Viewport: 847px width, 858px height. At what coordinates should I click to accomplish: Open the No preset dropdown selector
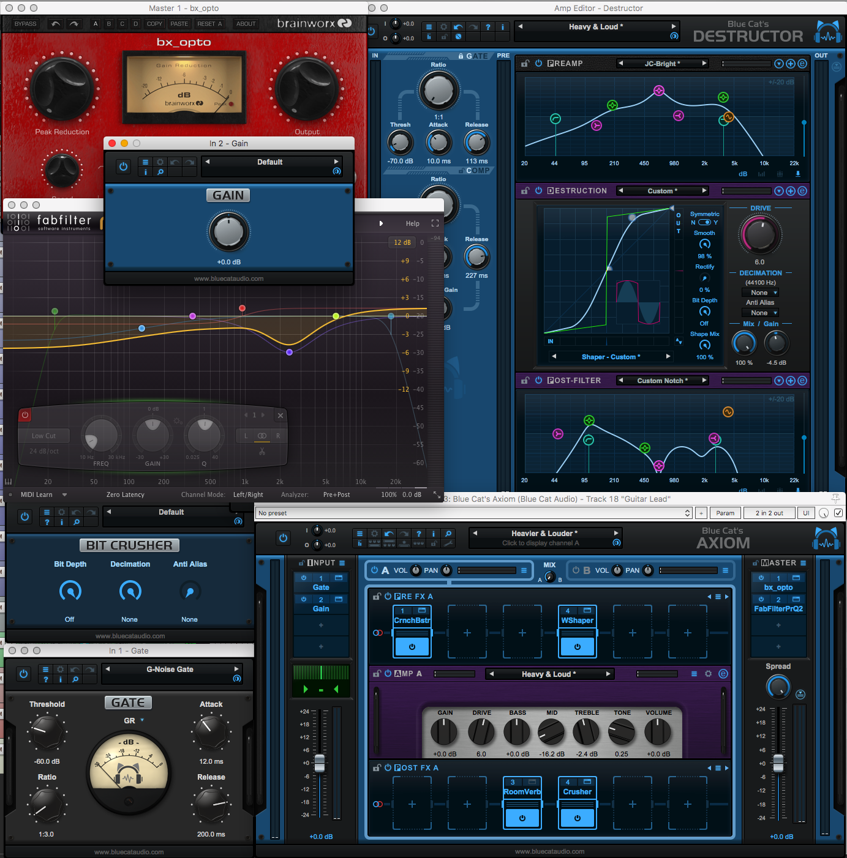tap(474, 513)
